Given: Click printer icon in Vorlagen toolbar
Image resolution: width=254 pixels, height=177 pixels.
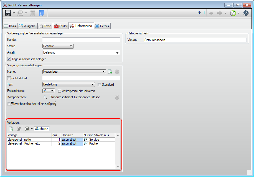Looking at the screenshot, I should click(x=27, y=129).
